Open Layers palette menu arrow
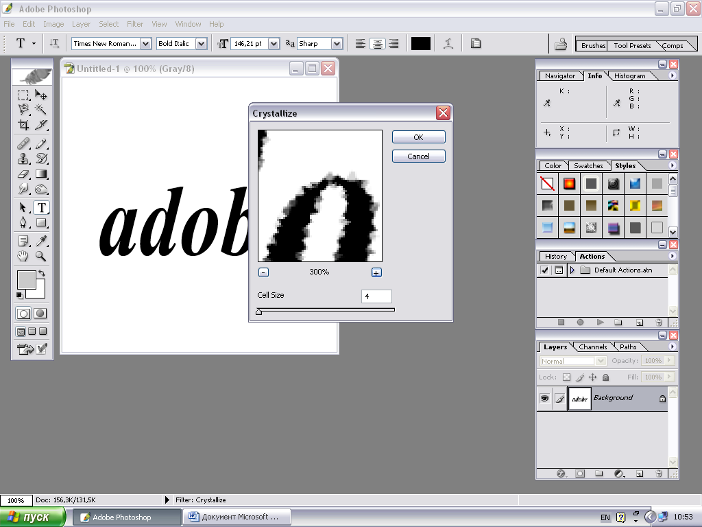 pos(672,347)
